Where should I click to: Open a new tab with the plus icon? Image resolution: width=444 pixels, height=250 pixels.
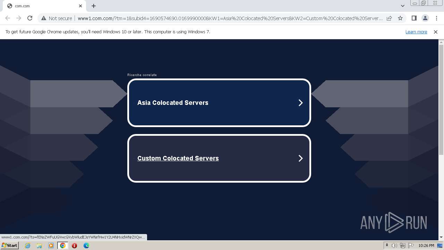(x=94, y=6)
